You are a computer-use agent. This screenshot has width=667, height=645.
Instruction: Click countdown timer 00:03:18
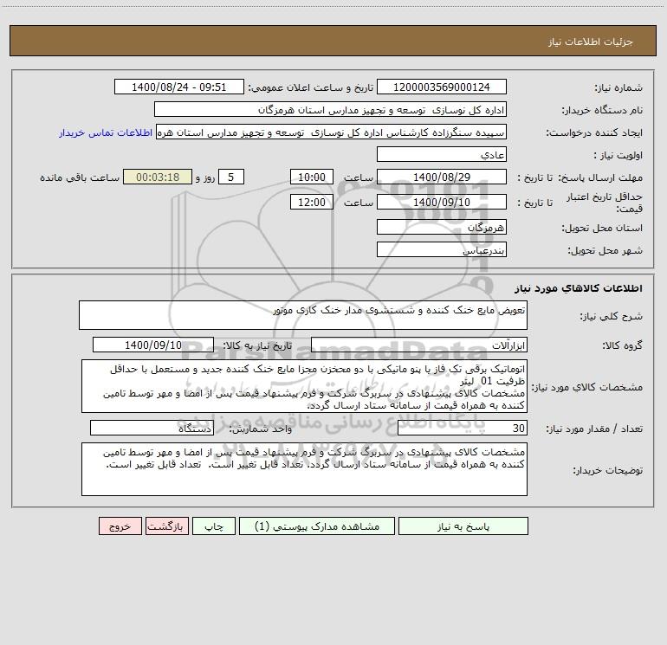158,177
